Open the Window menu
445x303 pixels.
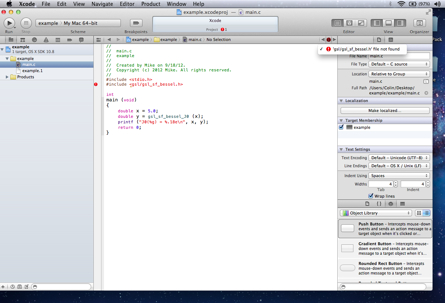coord(177,4)
